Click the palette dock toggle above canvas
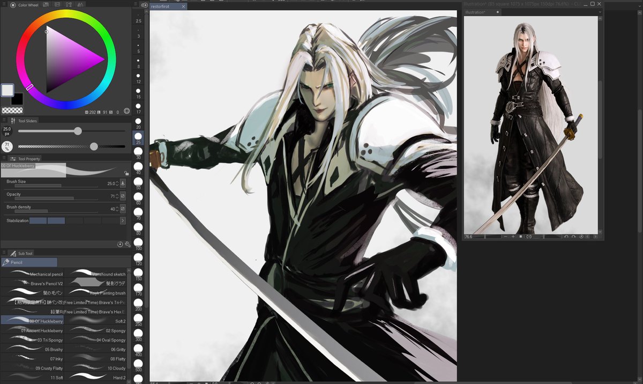 (x=145, y=5)
